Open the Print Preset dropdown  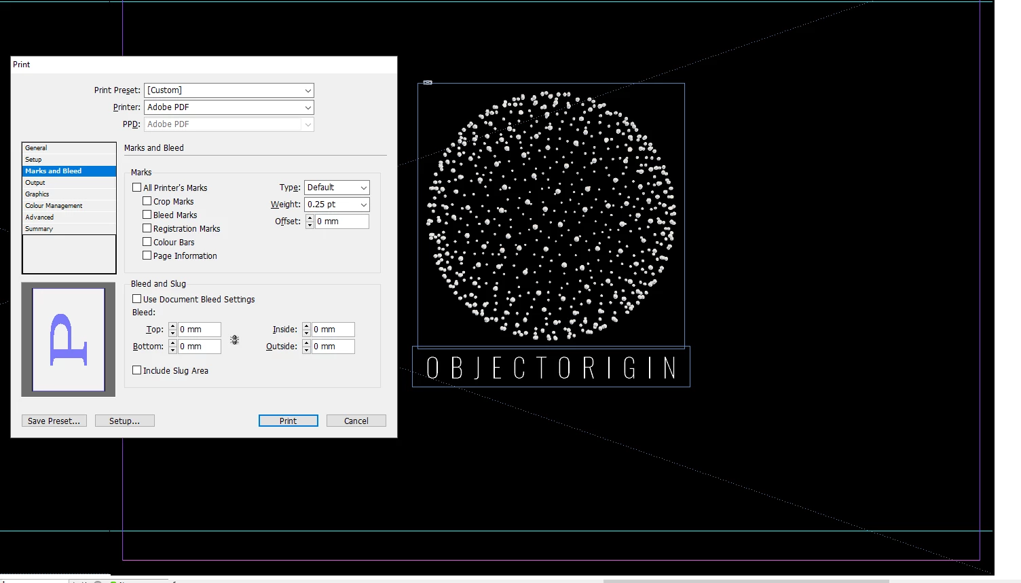coord(229,90)
